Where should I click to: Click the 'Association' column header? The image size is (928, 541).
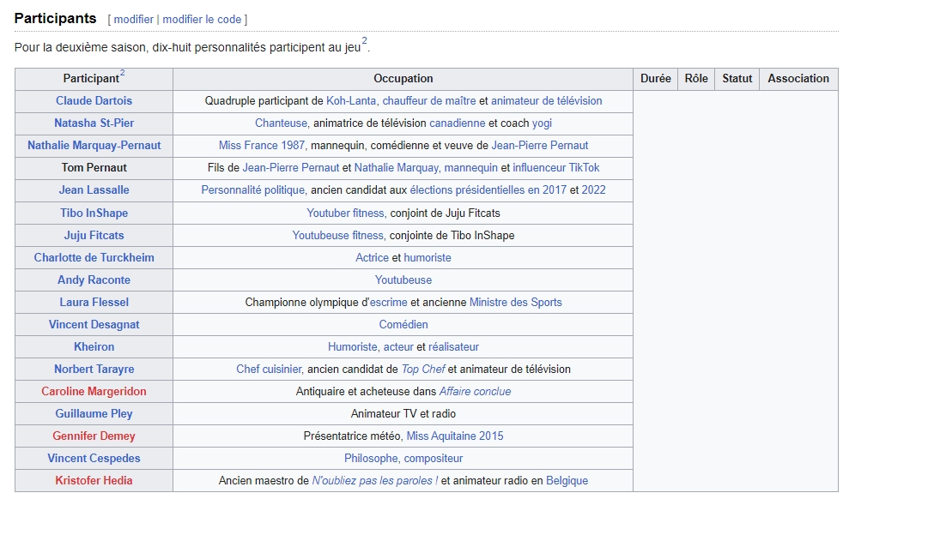click(798, 79)
